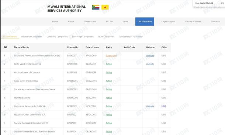Select the Dynast Premier Bank Fomboni Branch name

tap(34, 131)
